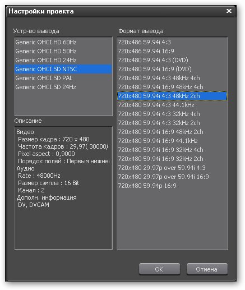Image resolution: width=245 pixels, height=290 pixels.
Task: Select Generic OHCI HD 50Hz device
Action: point(63,51)
